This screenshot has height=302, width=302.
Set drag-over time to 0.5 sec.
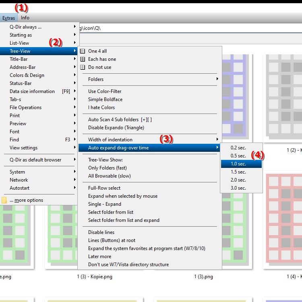tap(241, 156)
